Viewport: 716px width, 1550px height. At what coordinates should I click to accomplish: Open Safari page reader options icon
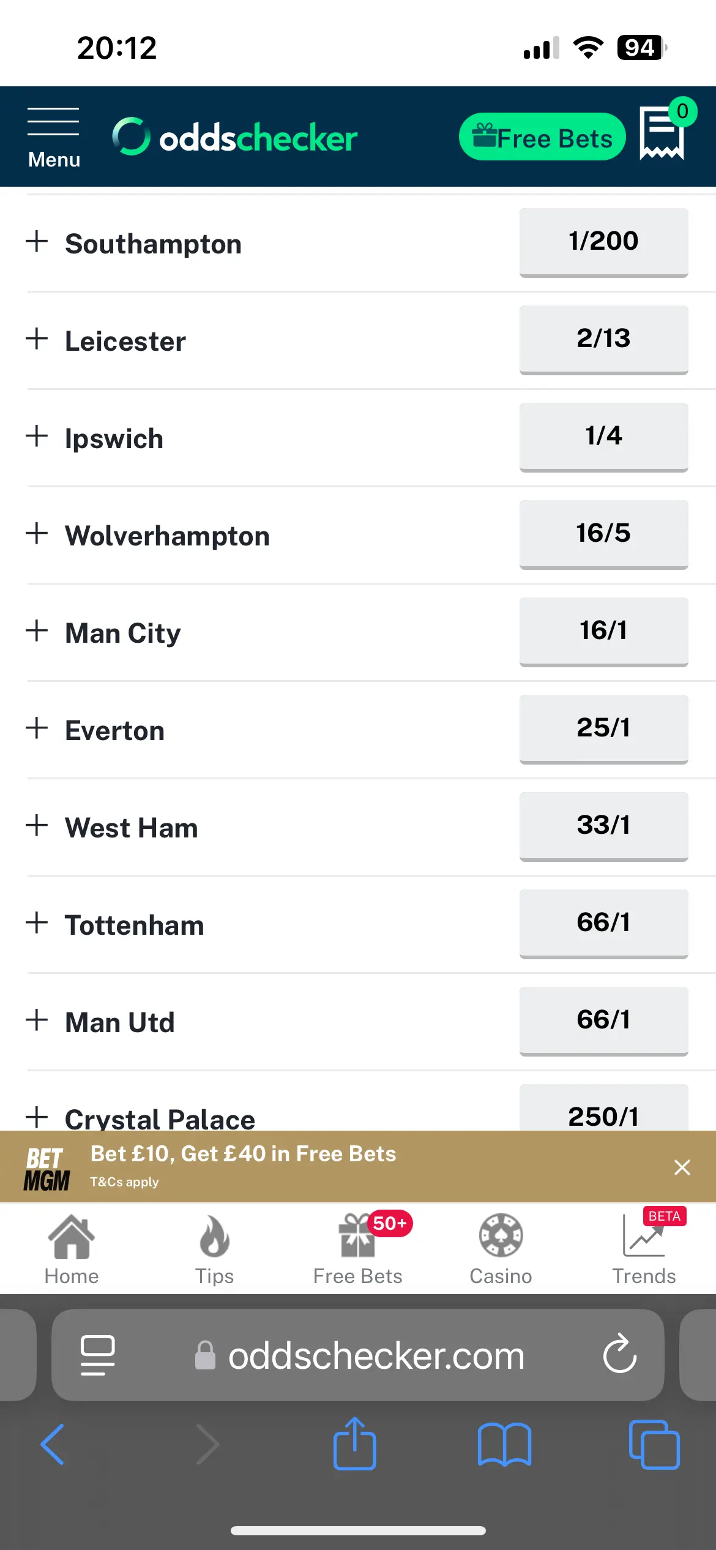(98, 1354)
